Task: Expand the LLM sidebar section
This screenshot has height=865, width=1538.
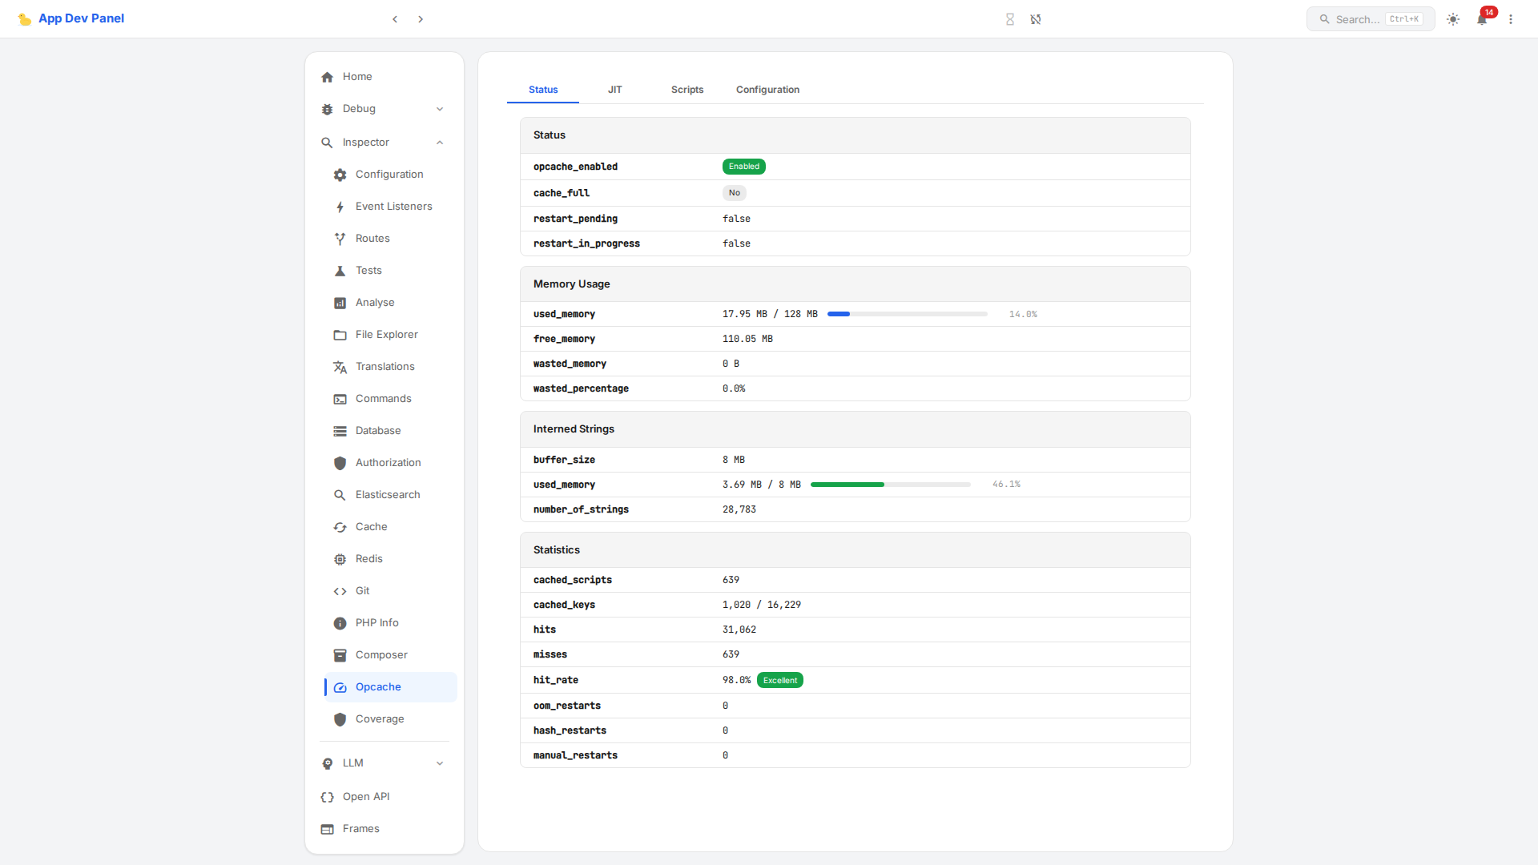Action: pyautogui.click(x=440, y=763)
